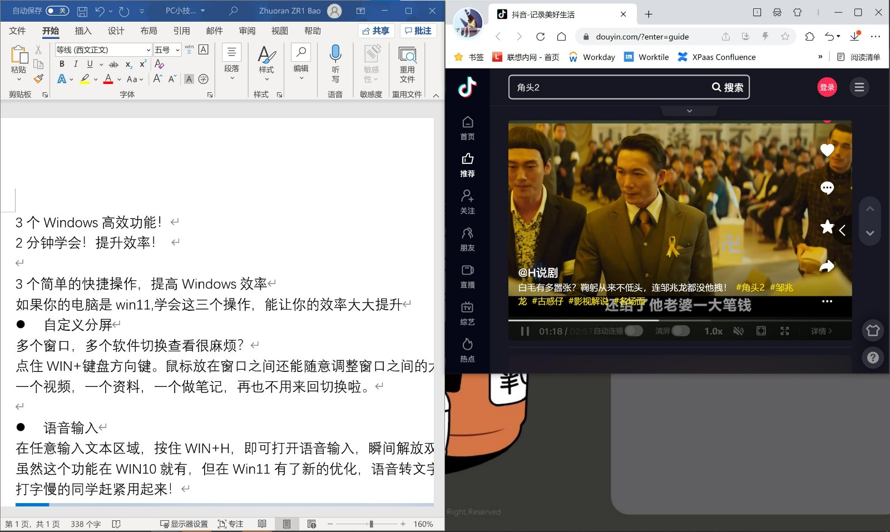Open 详情 details link in player
Viewport: 890px width, 532px height.
pyautogui.click(x=822, y=331)
